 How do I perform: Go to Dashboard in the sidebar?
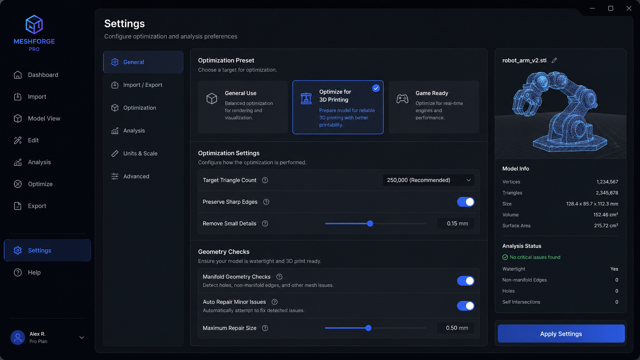[47, 75]
